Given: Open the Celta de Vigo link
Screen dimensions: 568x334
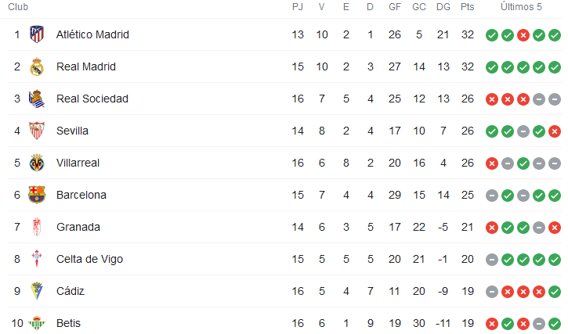Looking at the screenshot, I should (x=90, y=259).
